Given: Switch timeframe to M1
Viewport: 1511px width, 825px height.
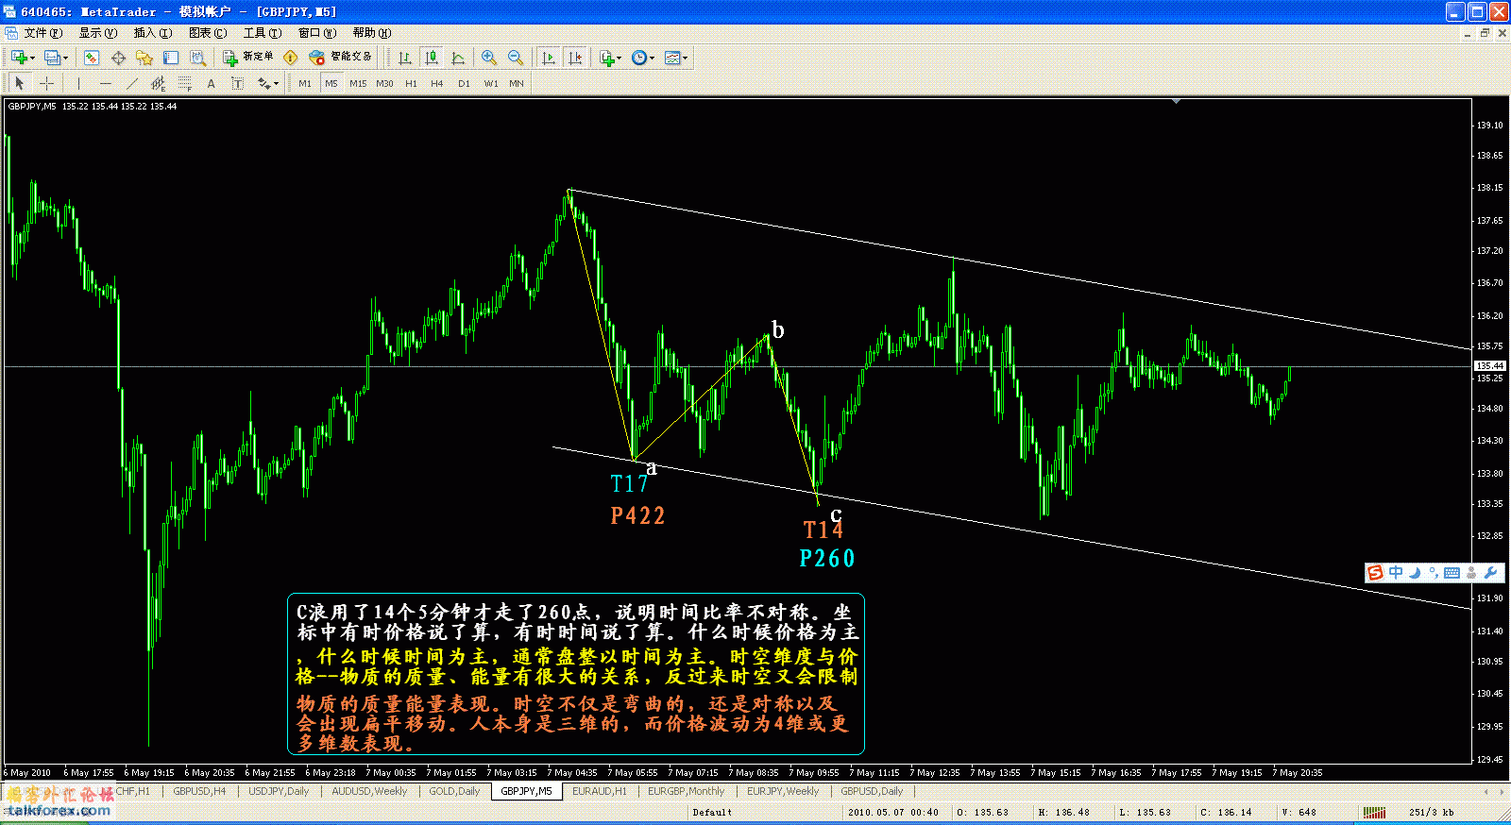Looking at the screenshot, I should pos(305,83).
